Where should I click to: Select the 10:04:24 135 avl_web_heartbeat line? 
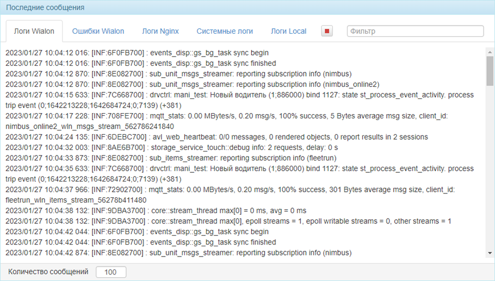coord(216,137)
